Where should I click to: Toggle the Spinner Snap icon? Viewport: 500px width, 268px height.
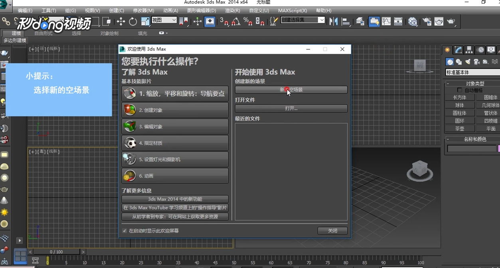(x=260, y=22)
